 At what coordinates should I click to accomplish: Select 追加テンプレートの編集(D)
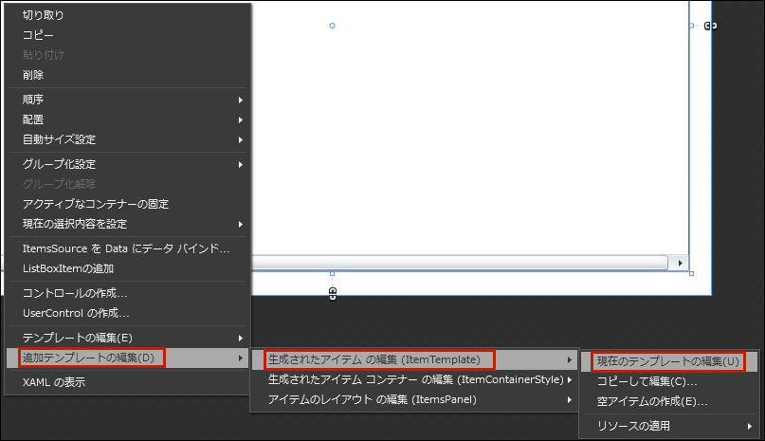(128, 358)
